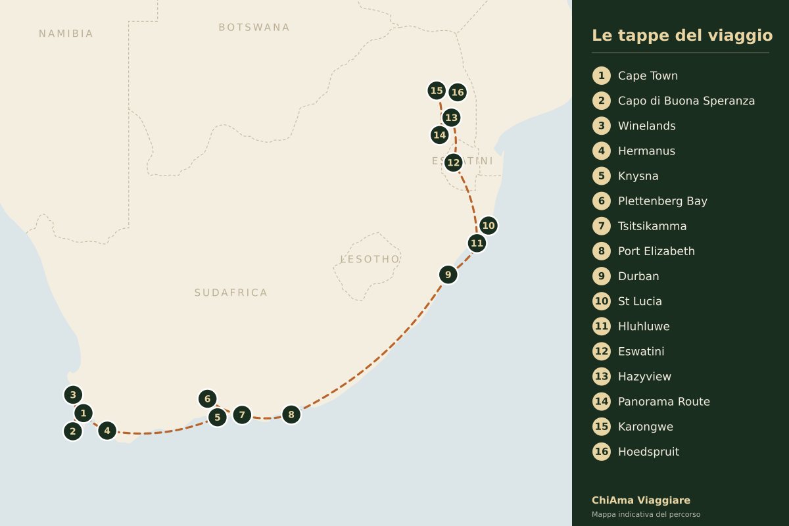789x526 pixels.
Task: Click legend number badge 11
Action: [x=602, y=326]
